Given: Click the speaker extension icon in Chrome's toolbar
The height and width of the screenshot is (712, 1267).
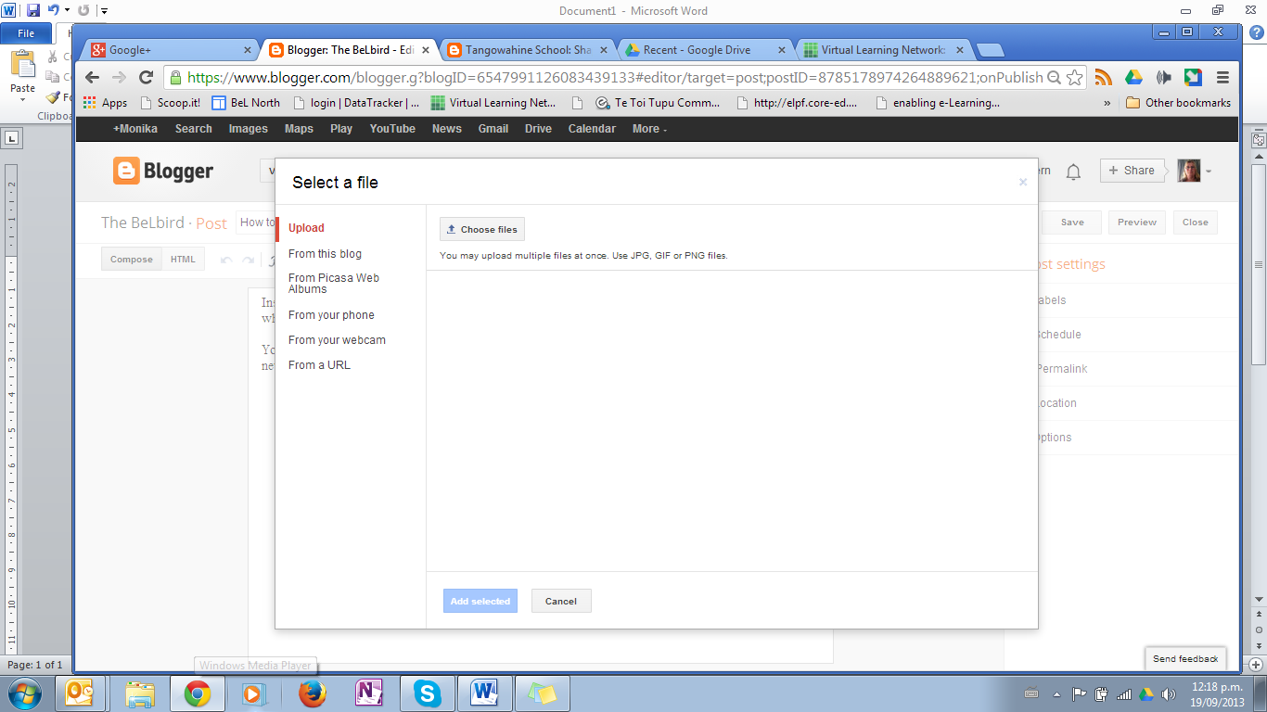Looking at the screenshot, I should pyautogui.click(x=1163, y=78).
